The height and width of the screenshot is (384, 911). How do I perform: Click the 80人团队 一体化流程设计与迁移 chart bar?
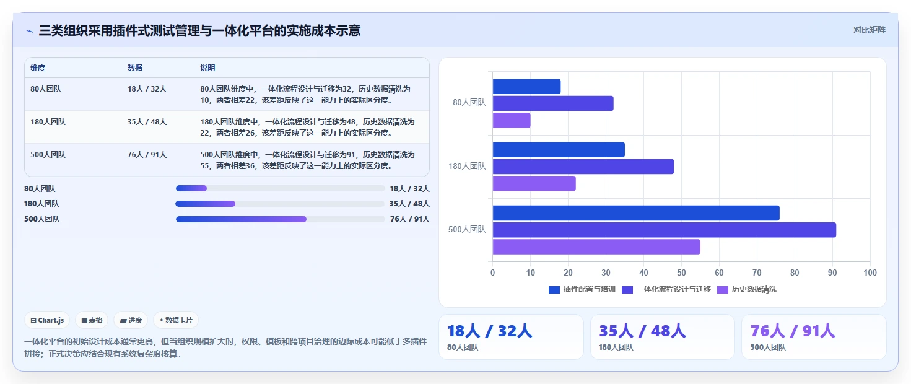[x=553, y=103]
